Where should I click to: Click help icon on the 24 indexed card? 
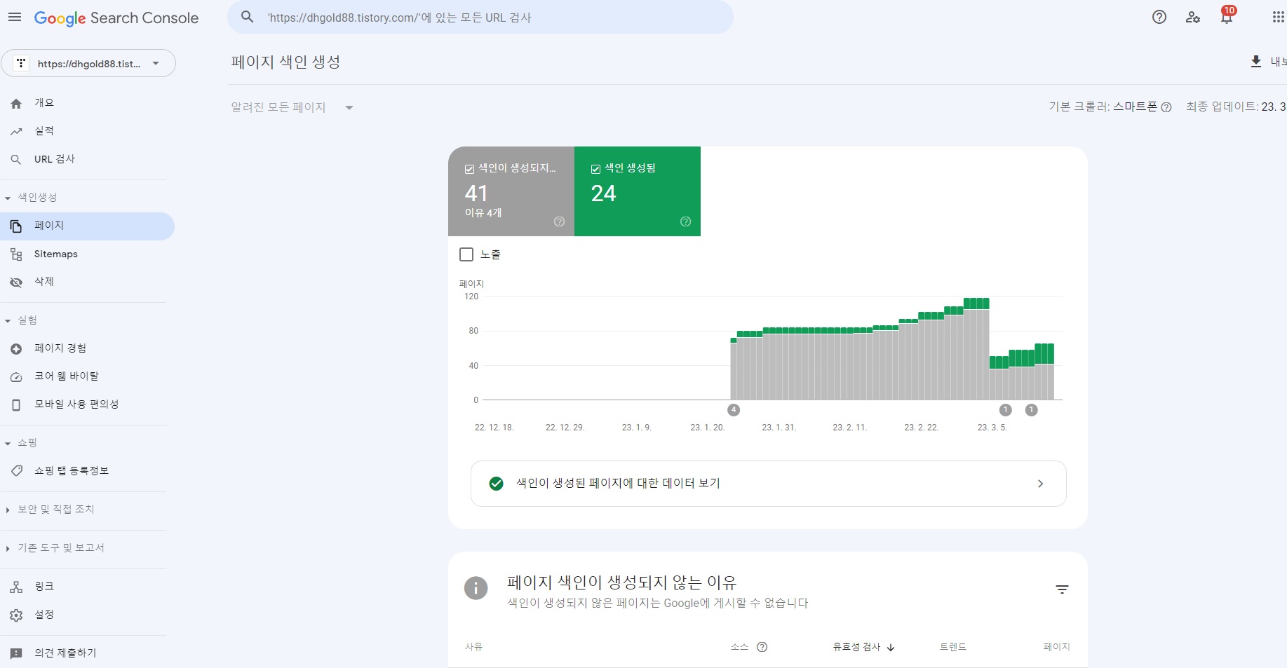pos(685,221)
